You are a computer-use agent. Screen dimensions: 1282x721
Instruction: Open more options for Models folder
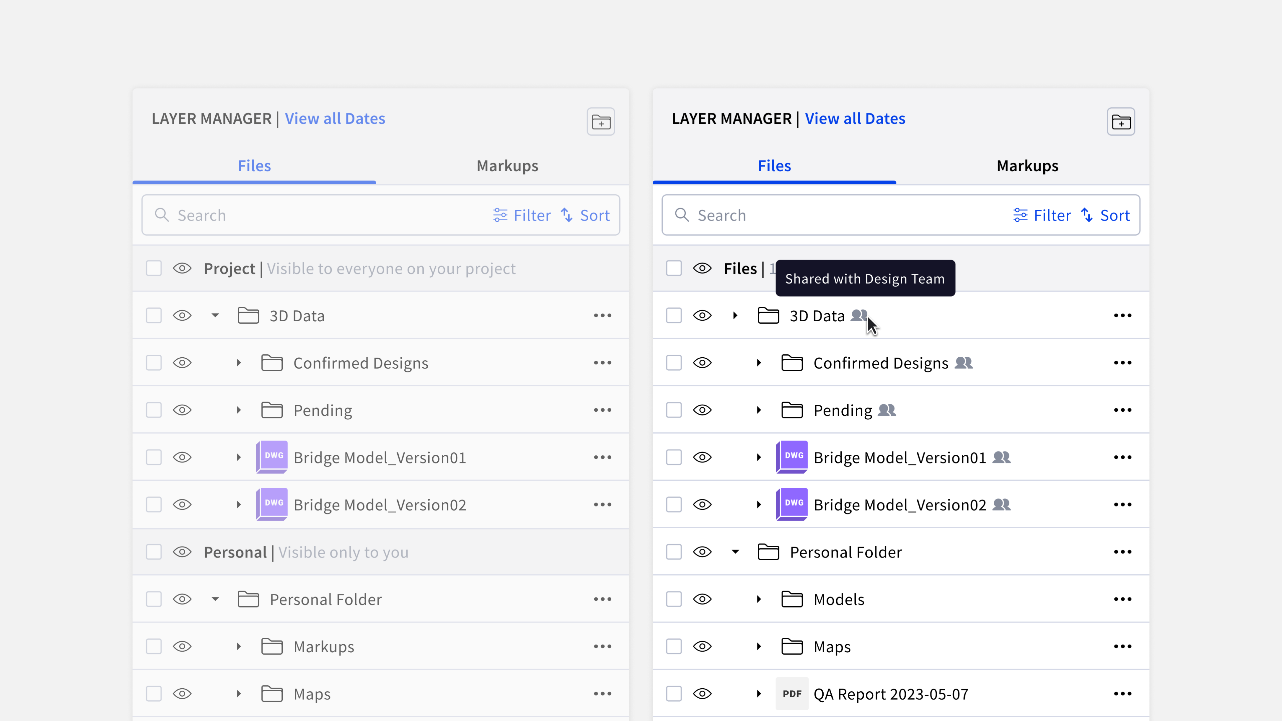pos(1122,599)
